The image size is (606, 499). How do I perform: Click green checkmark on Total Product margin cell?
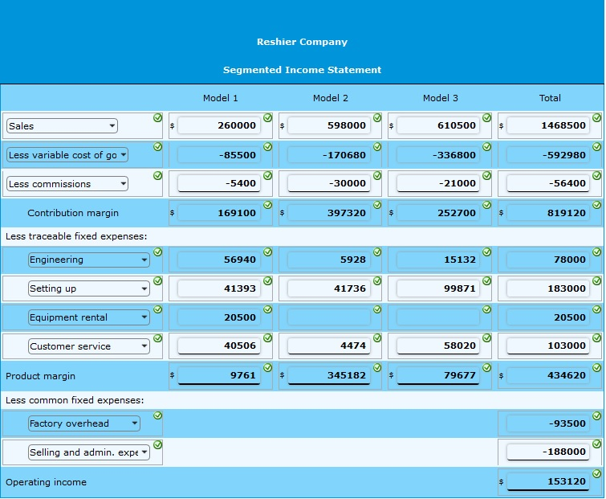(x=597, y=367)
